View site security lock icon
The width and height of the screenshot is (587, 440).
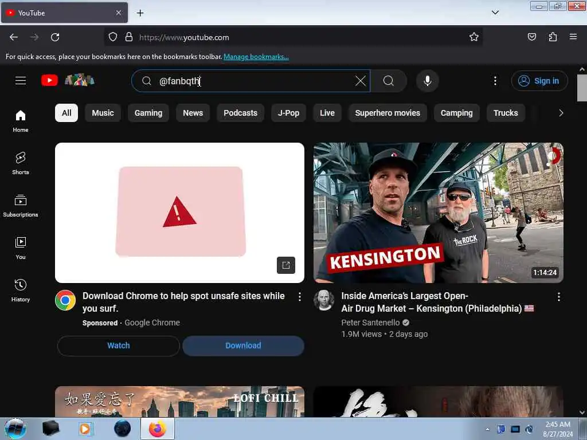click(x=129, y=37)
